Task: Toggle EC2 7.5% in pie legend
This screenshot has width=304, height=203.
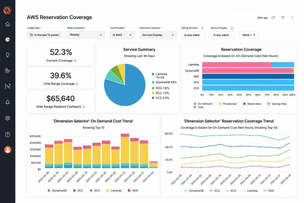Action: [160, 93]
